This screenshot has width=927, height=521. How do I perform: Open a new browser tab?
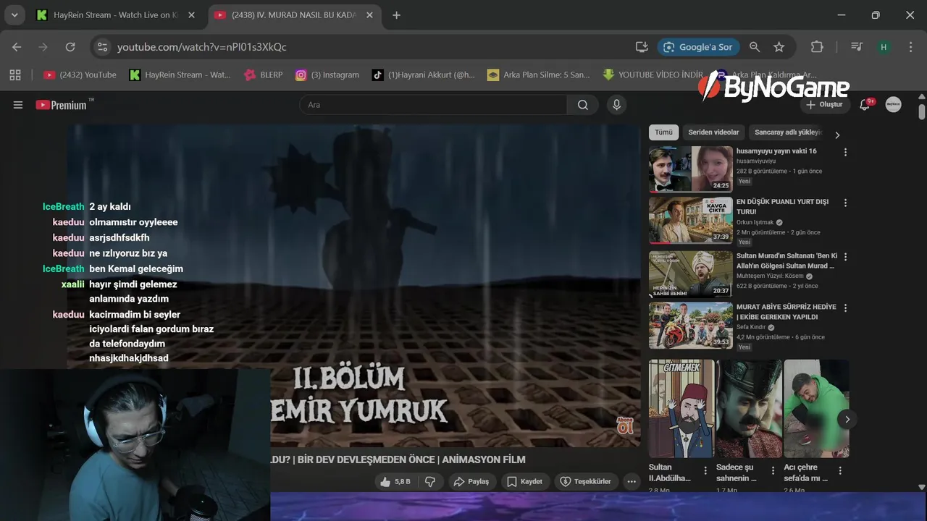(x=396, y=15)
